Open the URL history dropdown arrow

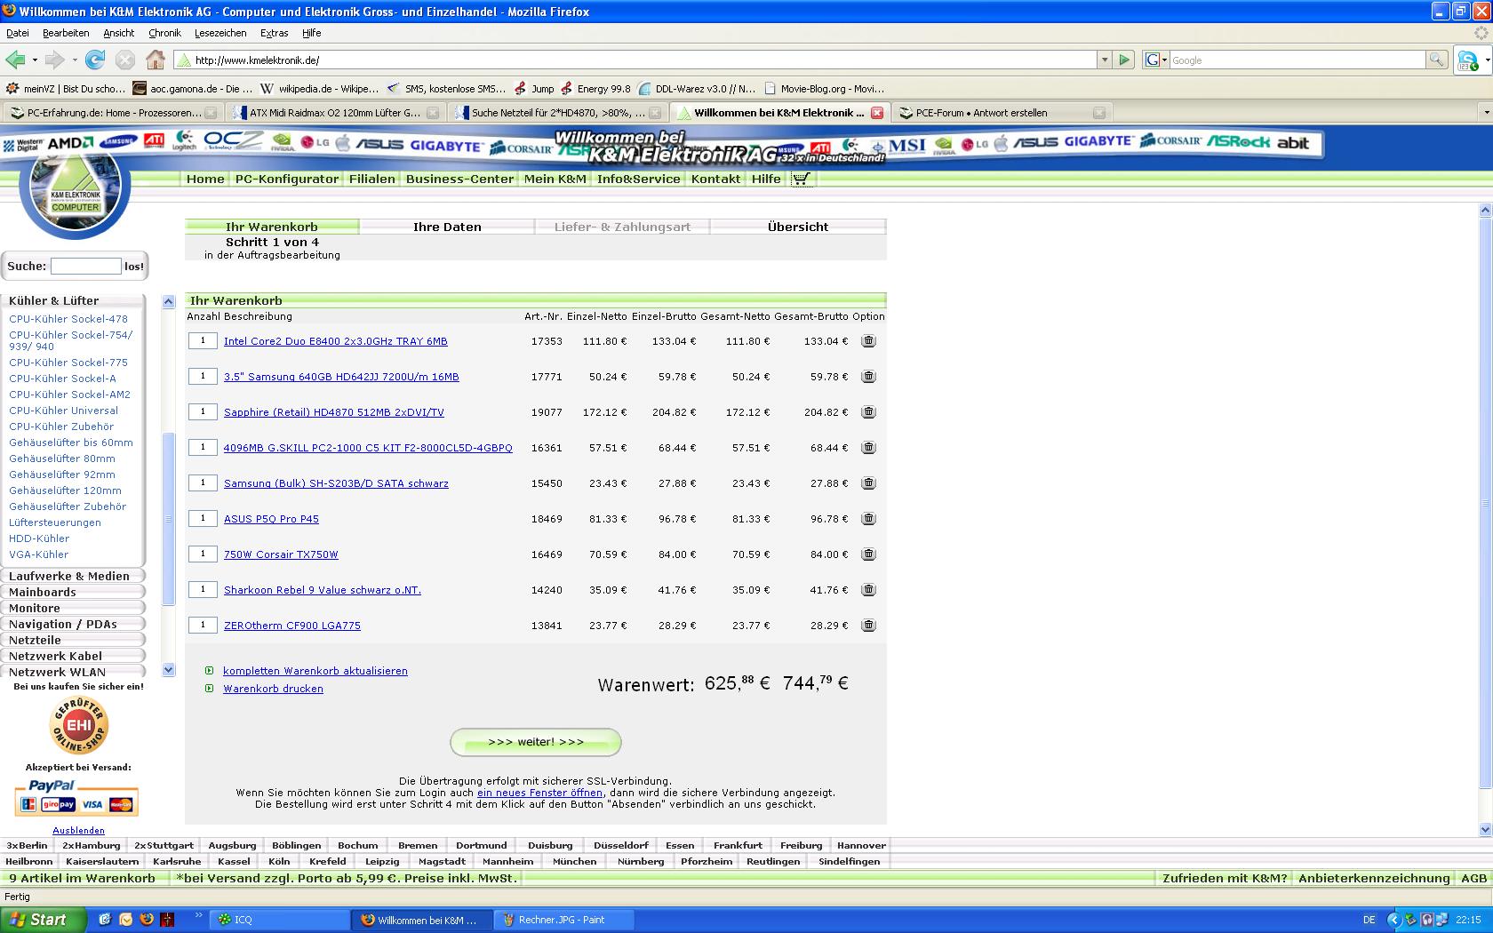tap(1105, 60)
